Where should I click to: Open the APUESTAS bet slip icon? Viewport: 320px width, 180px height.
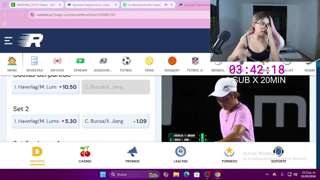[34, 64]
